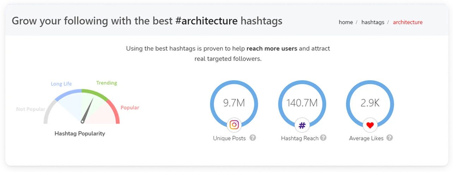Select the Trending gauge label
The image size is (453, 172).
(x=107, y=83)
